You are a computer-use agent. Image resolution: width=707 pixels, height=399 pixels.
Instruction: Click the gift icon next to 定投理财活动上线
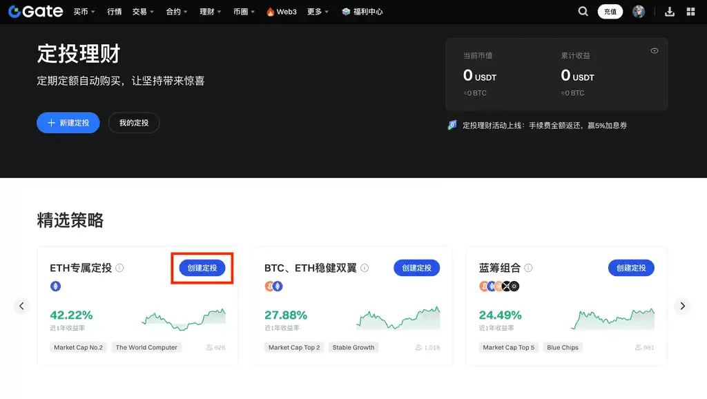(x=453, y=124)
